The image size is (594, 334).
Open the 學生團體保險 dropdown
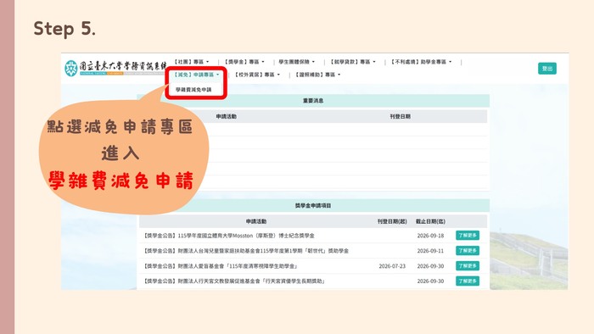[x=297, y=62]
